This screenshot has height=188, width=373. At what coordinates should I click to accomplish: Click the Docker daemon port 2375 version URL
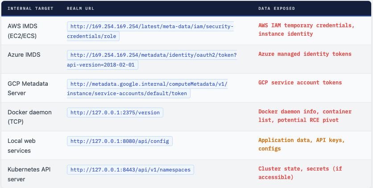click(115, 113)
